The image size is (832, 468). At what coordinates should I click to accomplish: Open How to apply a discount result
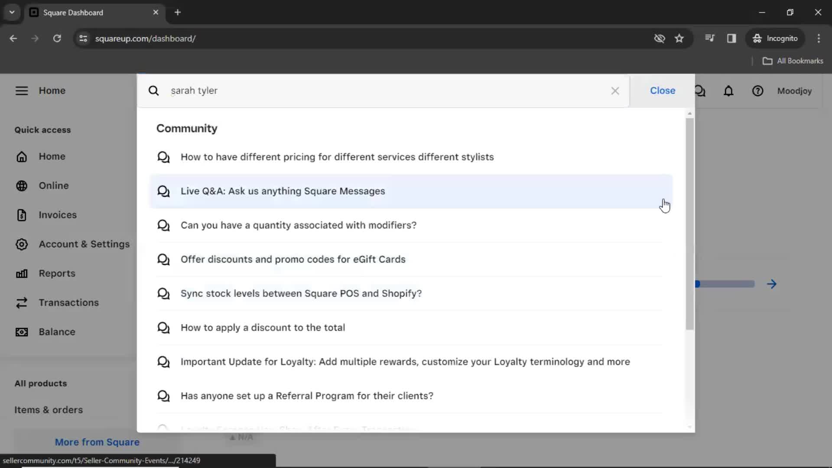coord(410,328)
